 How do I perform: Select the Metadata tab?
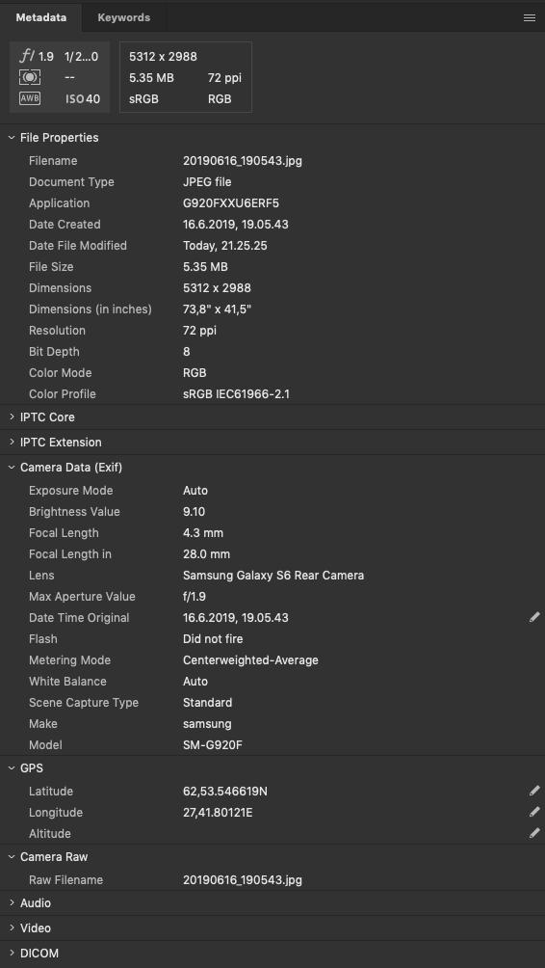(40, 18)
